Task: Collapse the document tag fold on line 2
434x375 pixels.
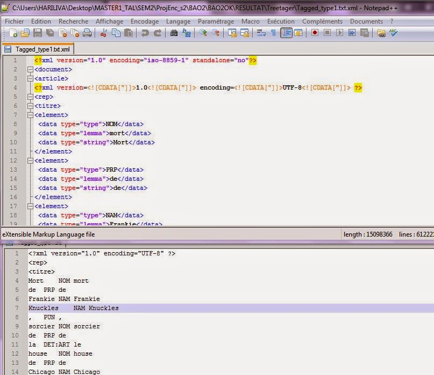Action: click(x=31, y=69)
